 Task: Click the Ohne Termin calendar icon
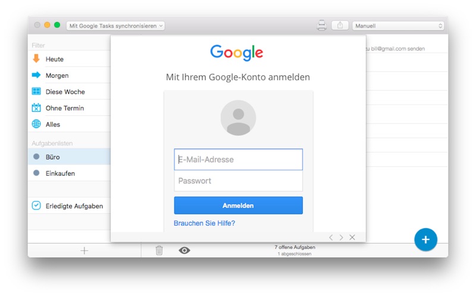[36, 108]
